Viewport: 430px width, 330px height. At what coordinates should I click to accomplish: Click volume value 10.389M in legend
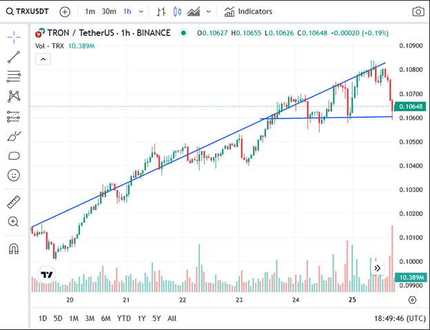[81, 46]
